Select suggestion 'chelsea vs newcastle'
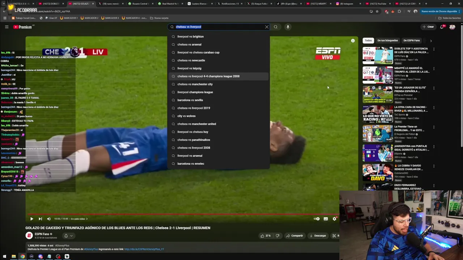The image size is (463, 260). click(219, 60)
